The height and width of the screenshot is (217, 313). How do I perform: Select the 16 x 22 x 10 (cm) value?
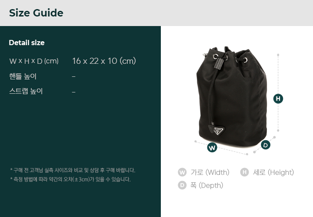coord(104,61)
